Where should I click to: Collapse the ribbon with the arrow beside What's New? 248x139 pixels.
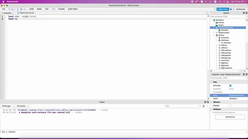[215, 9]
